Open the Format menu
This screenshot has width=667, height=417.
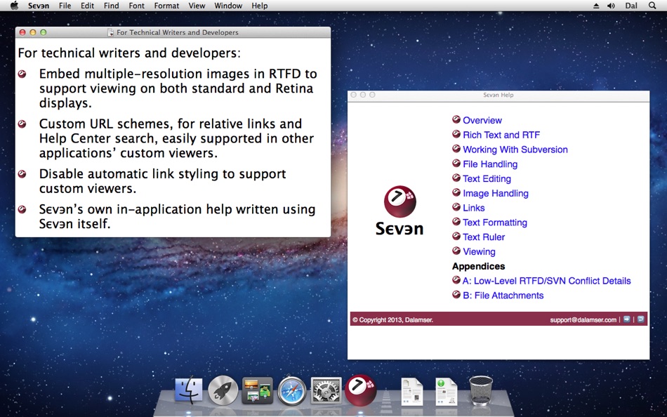click(x=166, y=6)
